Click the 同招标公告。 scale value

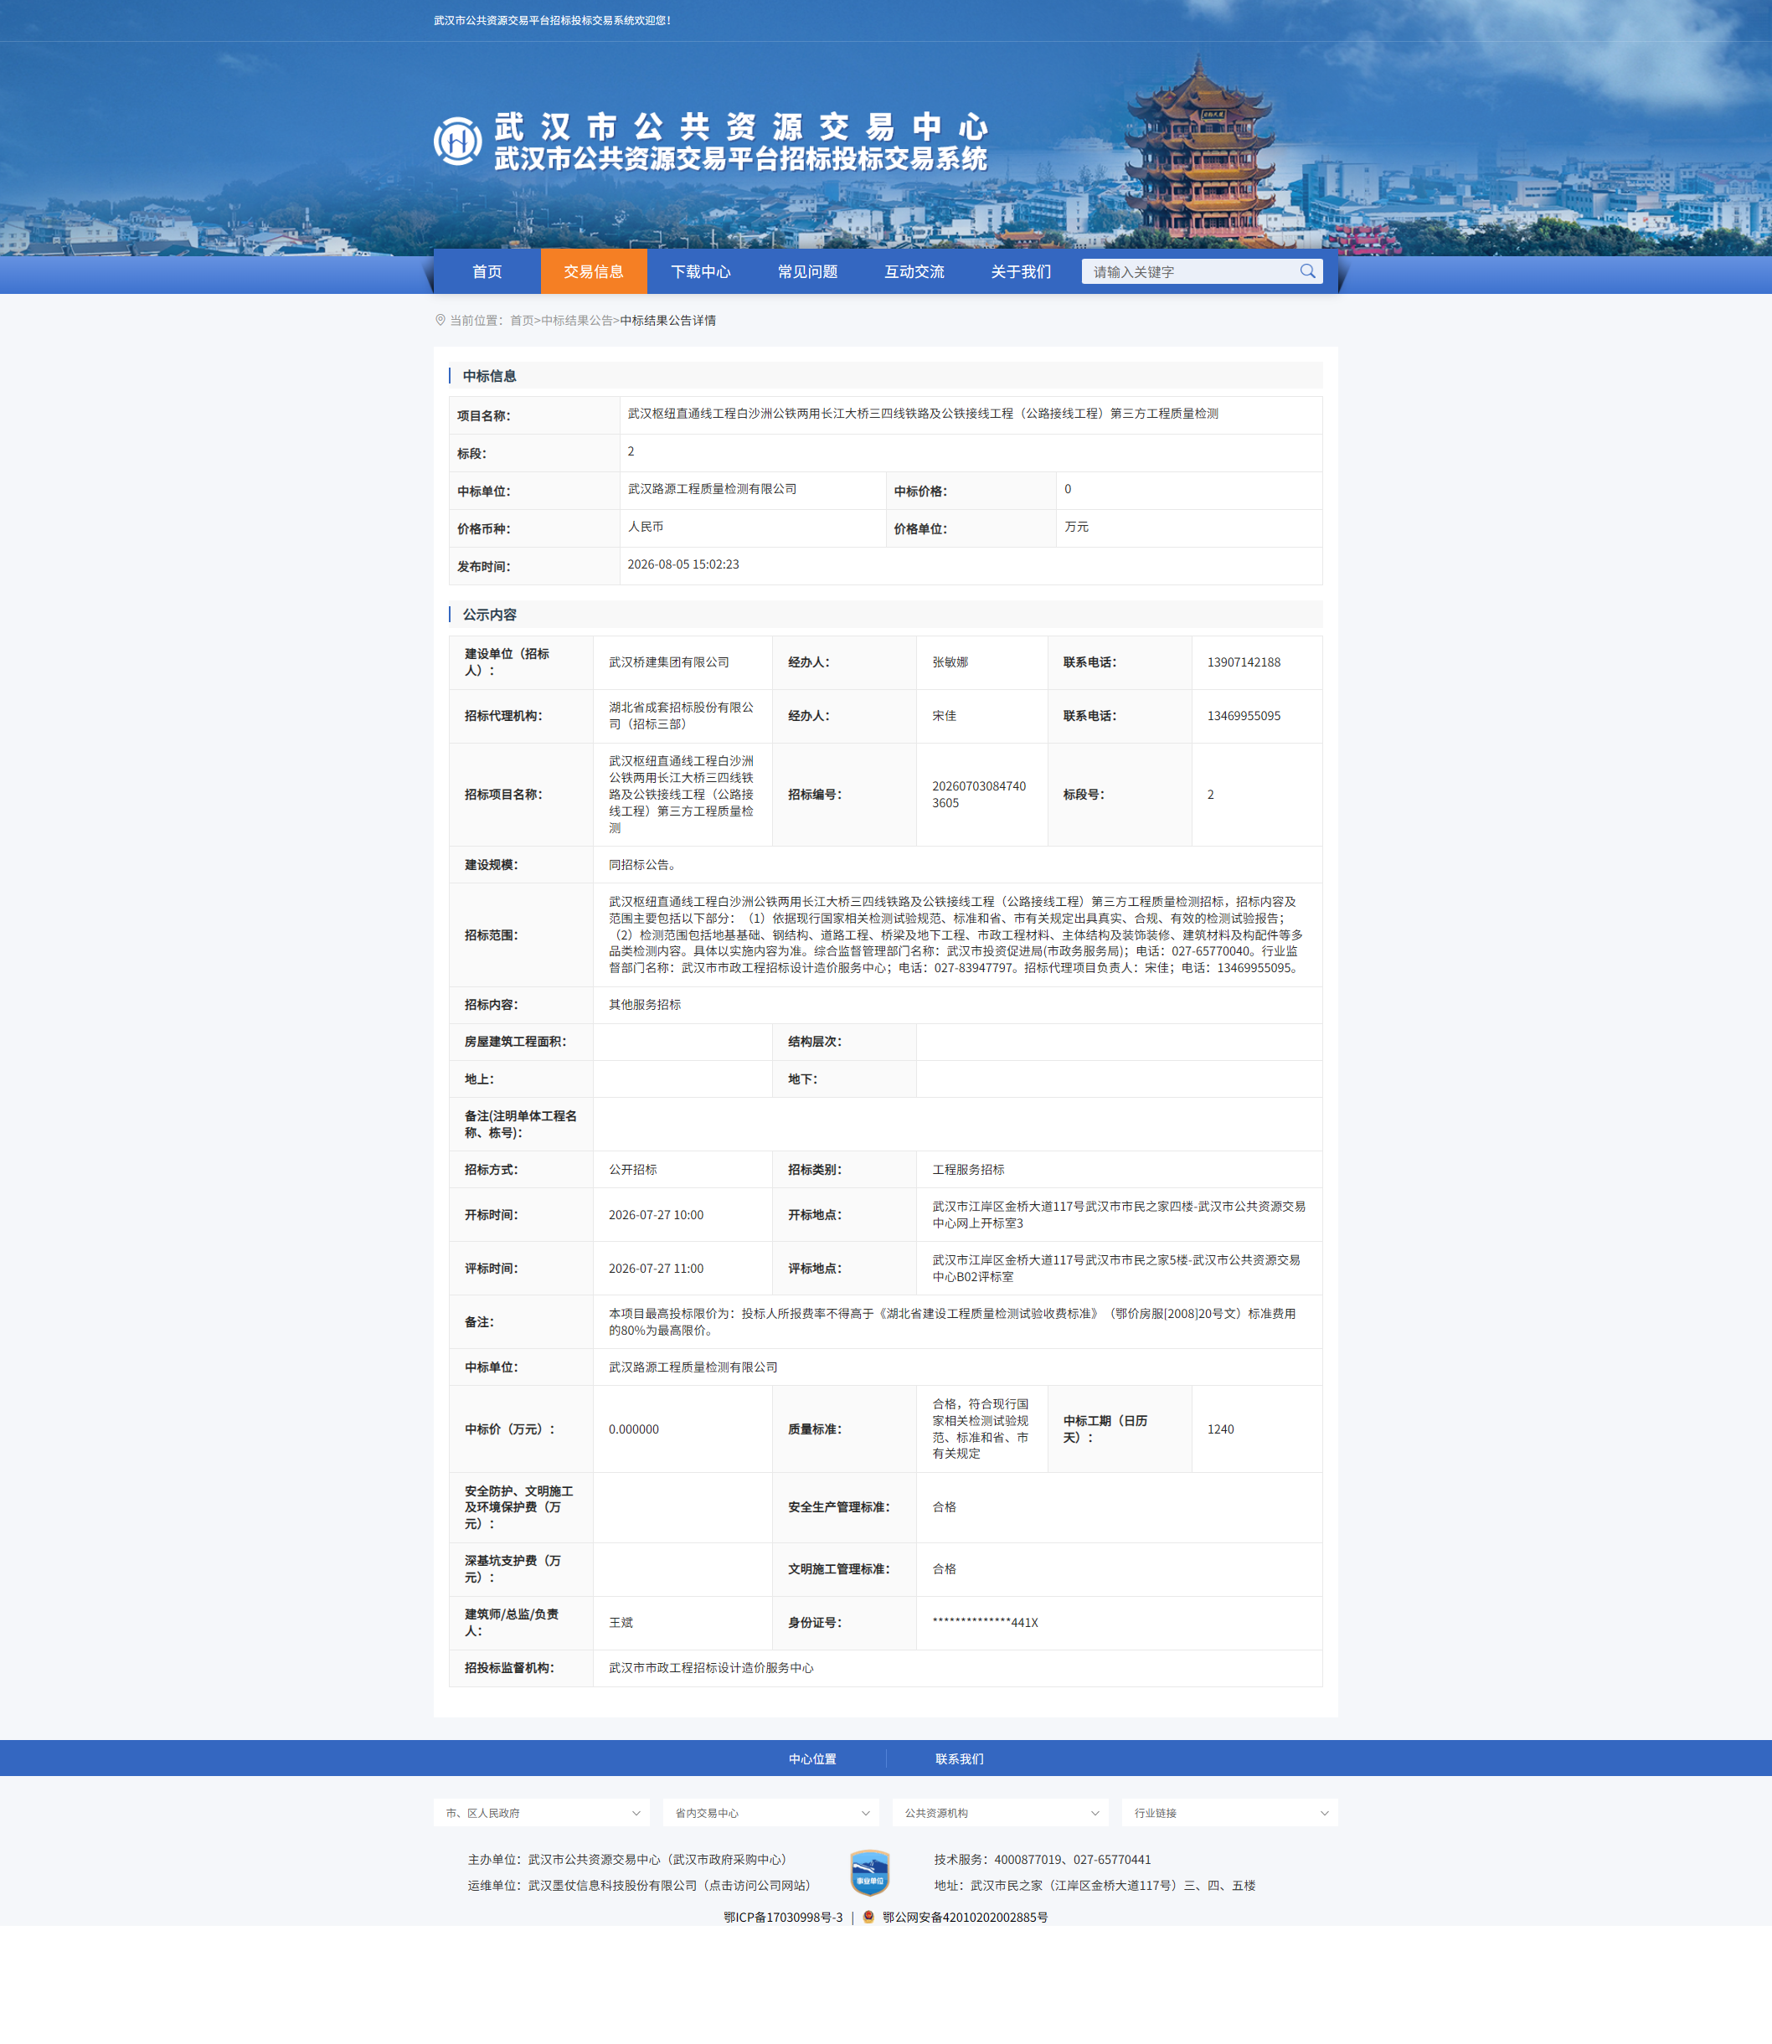coord(645,864)
